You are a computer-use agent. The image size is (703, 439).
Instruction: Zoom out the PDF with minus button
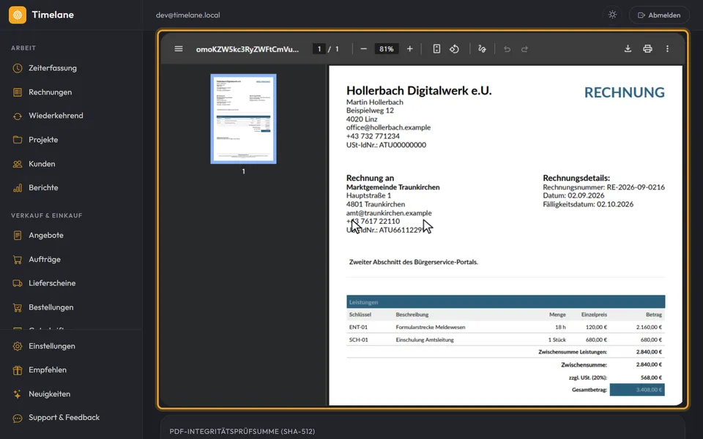pos(364,49)
